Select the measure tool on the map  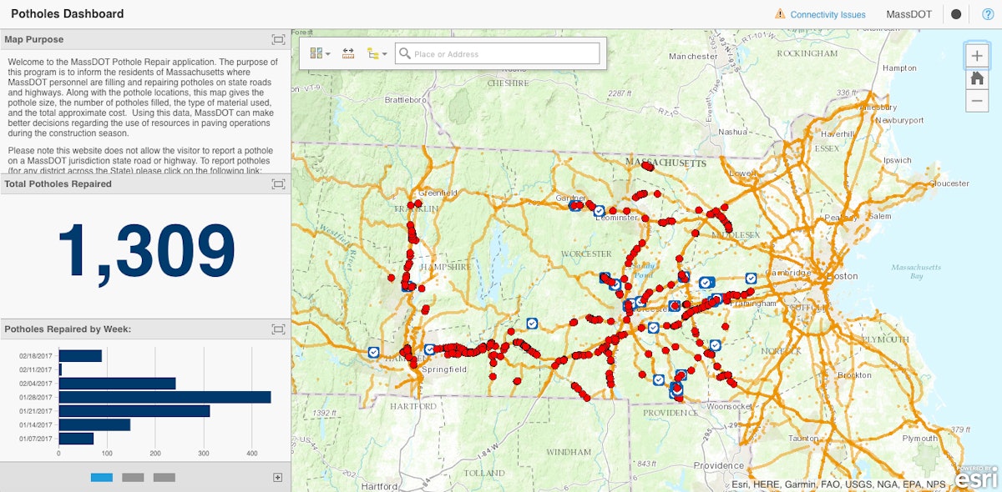[348, 53]
